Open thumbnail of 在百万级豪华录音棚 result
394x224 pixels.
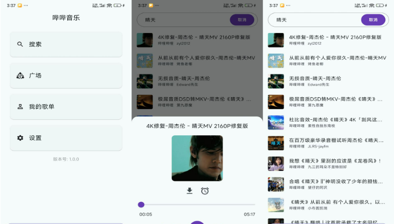(x=276, y=143)
